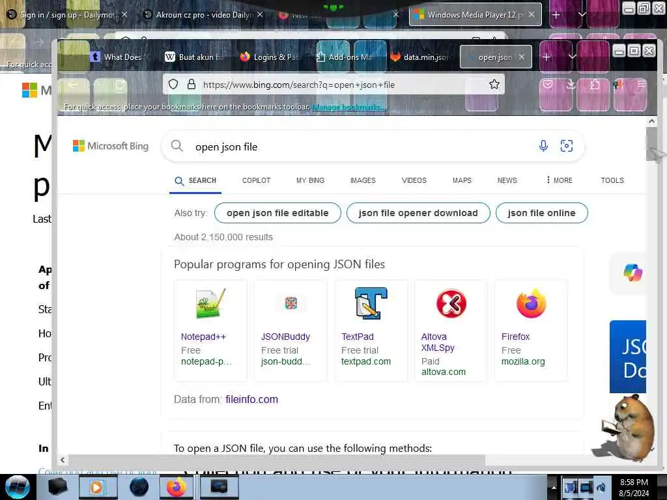Open the TextPad program icon
667x500 pixels.
point(371,303)
